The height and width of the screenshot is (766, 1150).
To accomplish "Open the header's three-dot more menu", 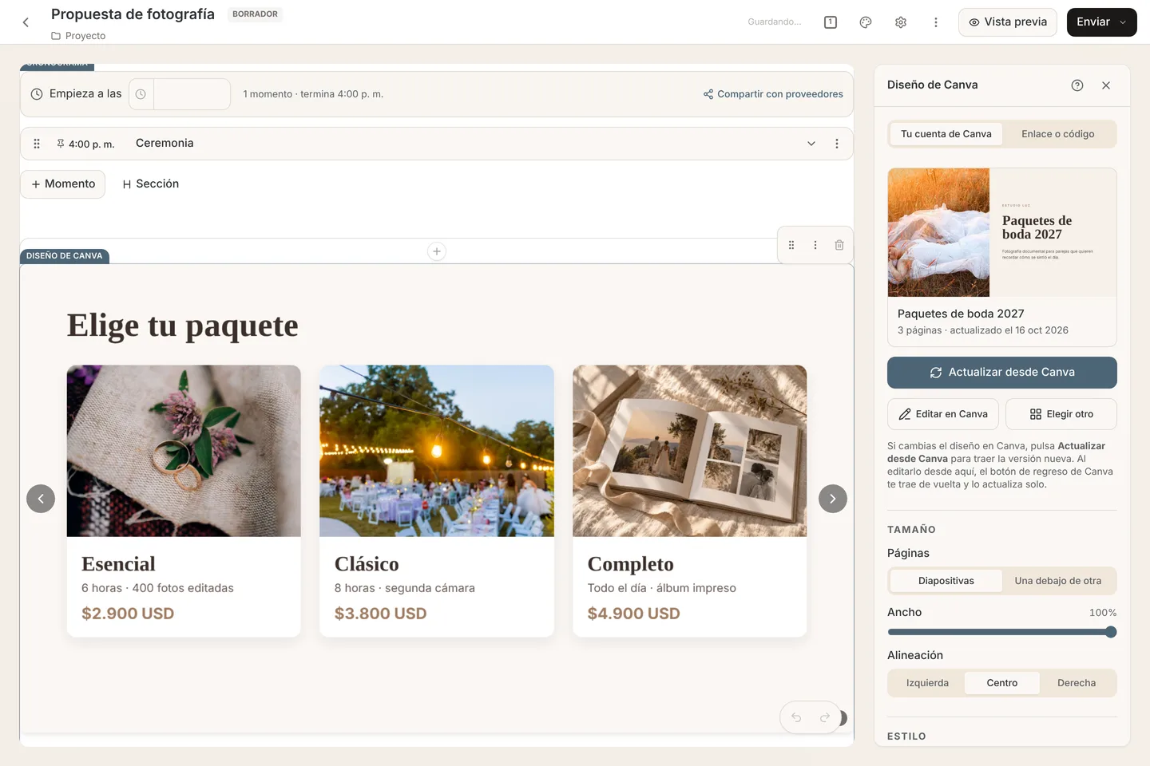I will pos(936,22).
